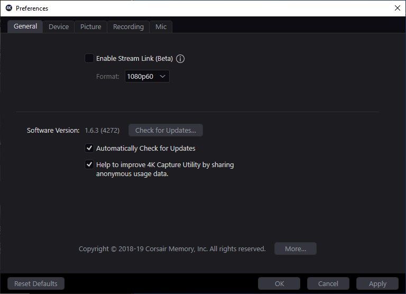Click the 4K app icon in title bar
Viewport: 406px width, 294px height.
tap(9, 8)
